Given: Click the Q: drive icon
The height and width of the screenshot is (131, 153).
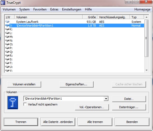Looking at the screenshot, I should 7,52.
